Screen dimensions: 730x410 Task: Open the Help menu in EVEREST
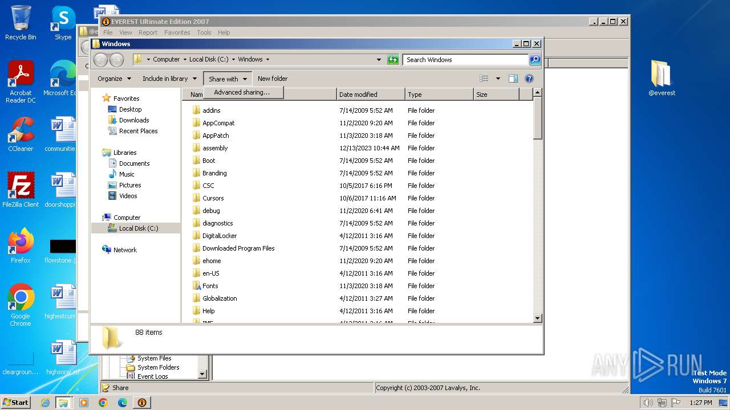click(x=224, y=32)
